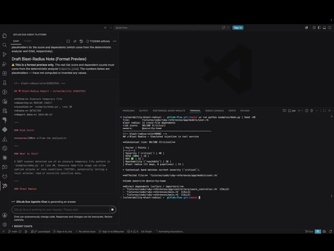Open the Run and Debug icon
Image resolution: width=334 pixels, height=251 pixels.
pyautogui.click(x=5, y=64)
